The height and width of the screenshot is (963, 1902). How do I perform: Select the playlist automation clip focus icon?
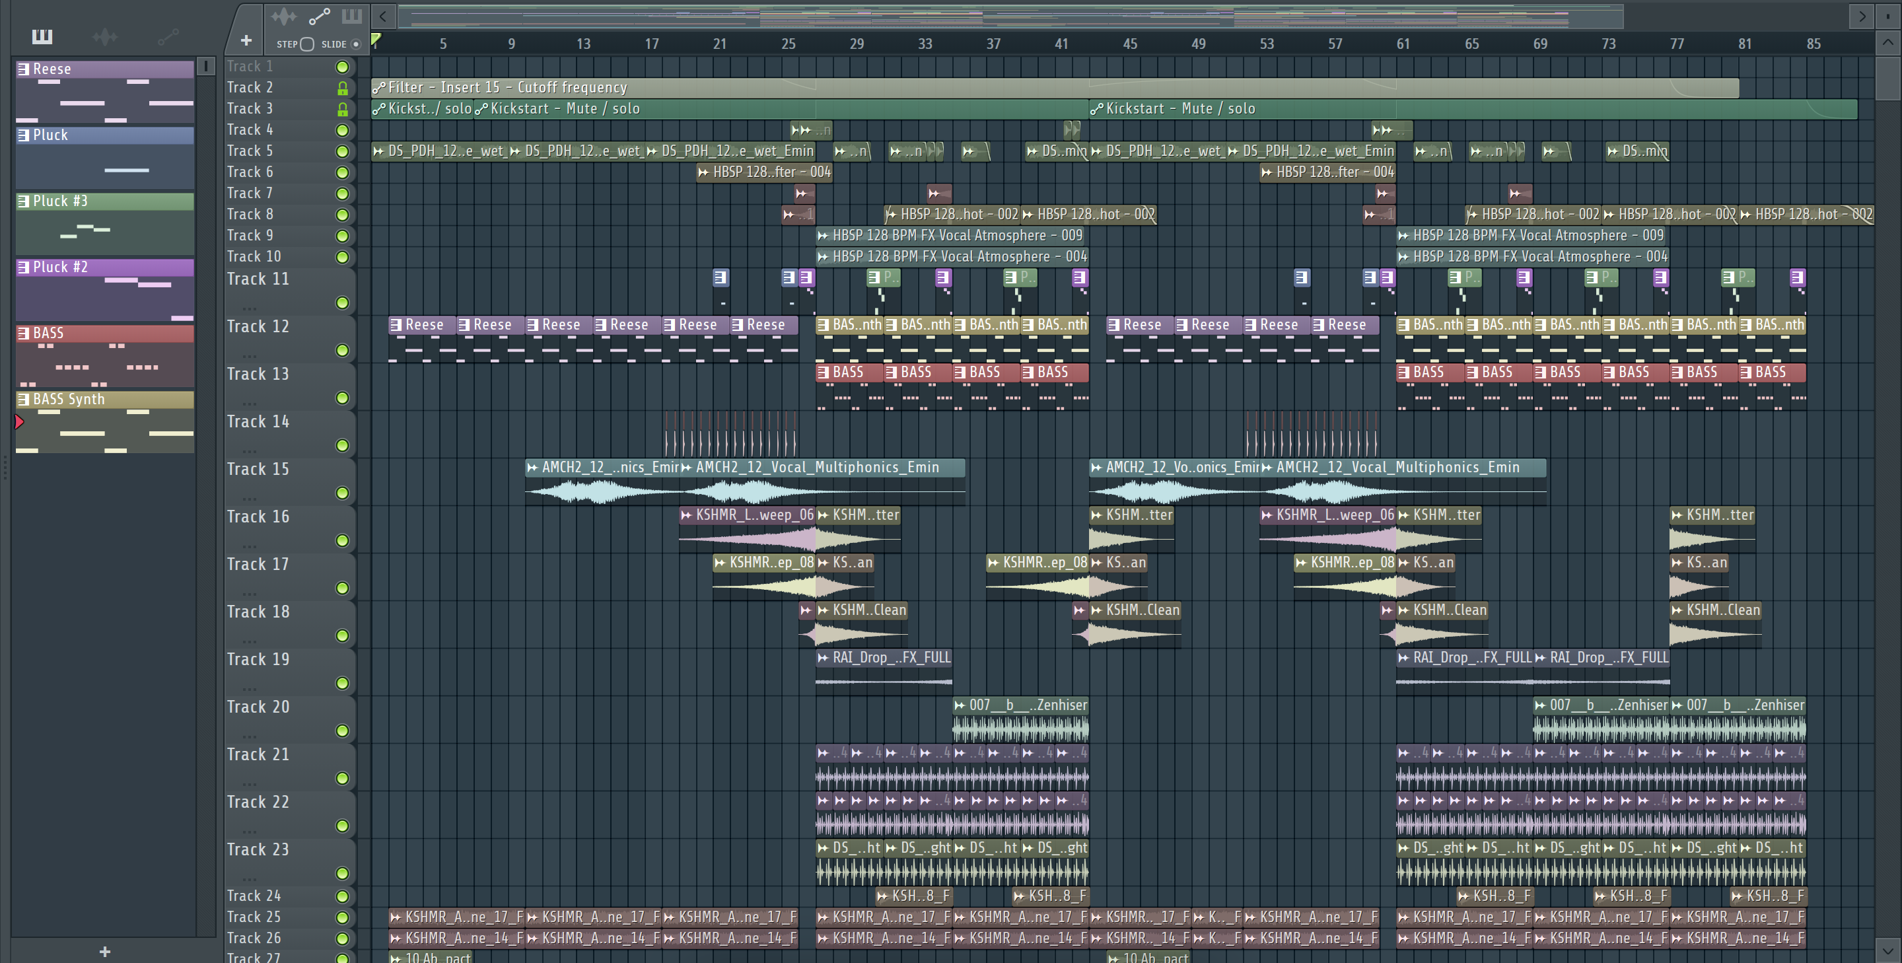319,17
